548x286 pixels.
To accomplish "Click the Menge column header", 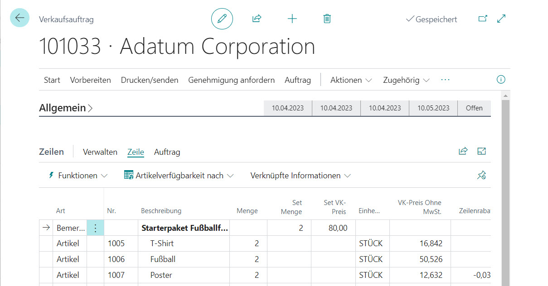I will tap(247, 211).
